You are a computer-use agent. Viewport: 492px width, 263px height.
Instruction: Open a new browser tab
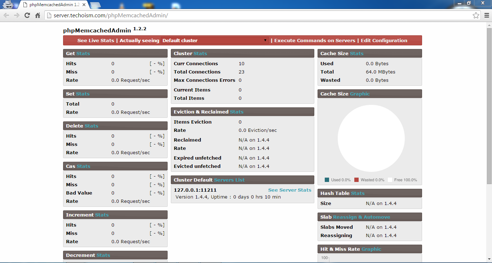[x=95, y=5]
